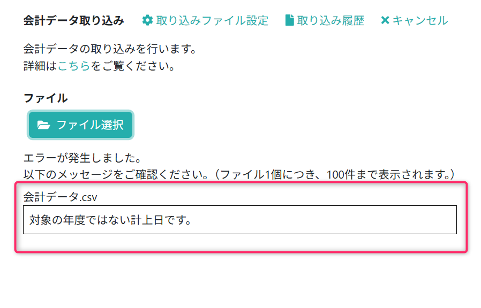Open the 取り込み履歴 history link
Screen dimensions: 481x308
(x=330, y=21)
